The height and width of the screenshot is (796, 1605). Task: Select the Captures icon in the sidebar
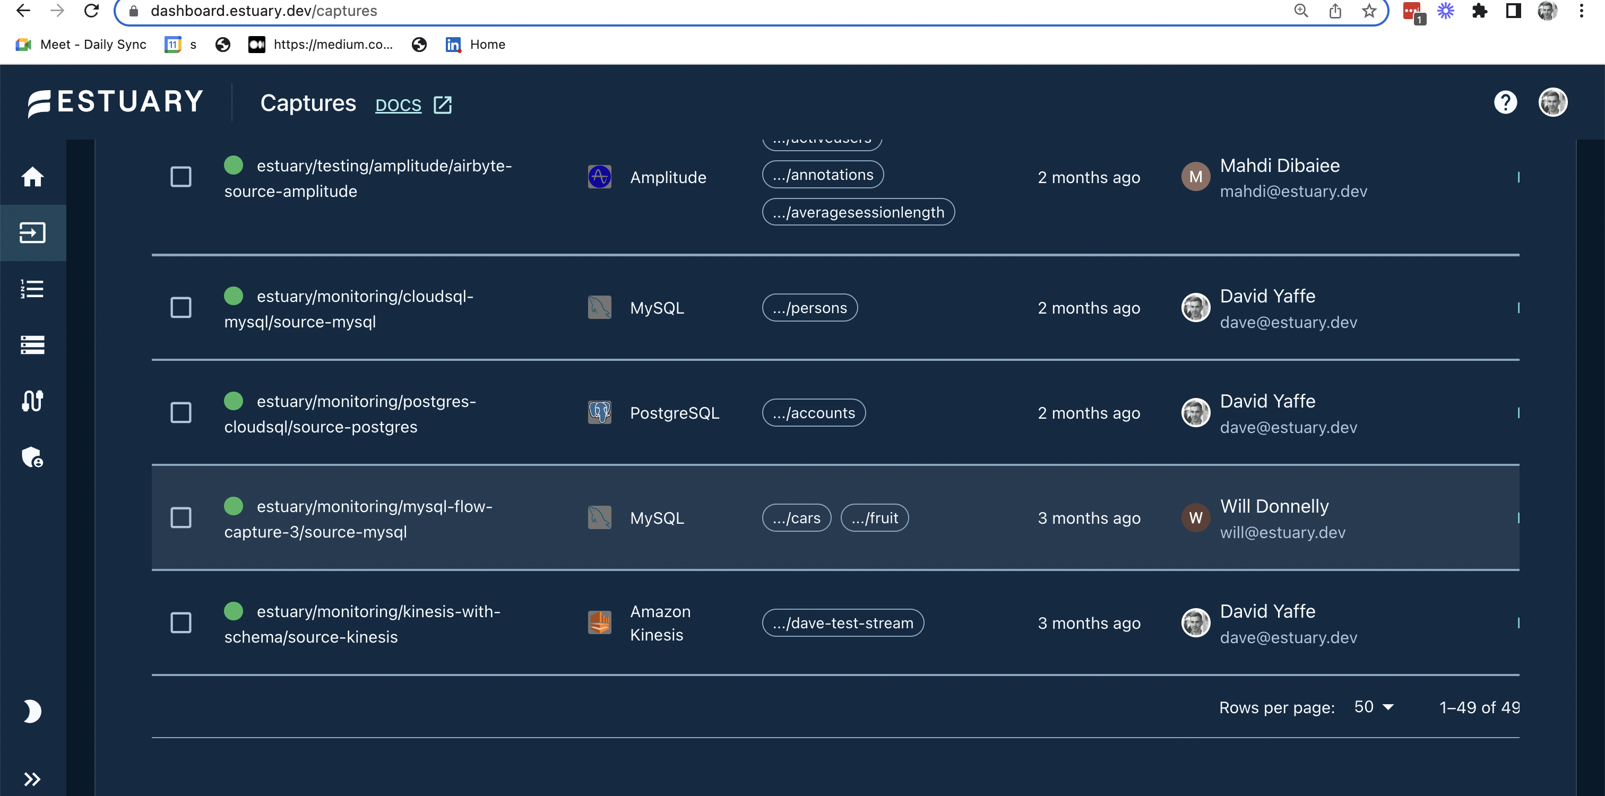(x=32, y=232)
